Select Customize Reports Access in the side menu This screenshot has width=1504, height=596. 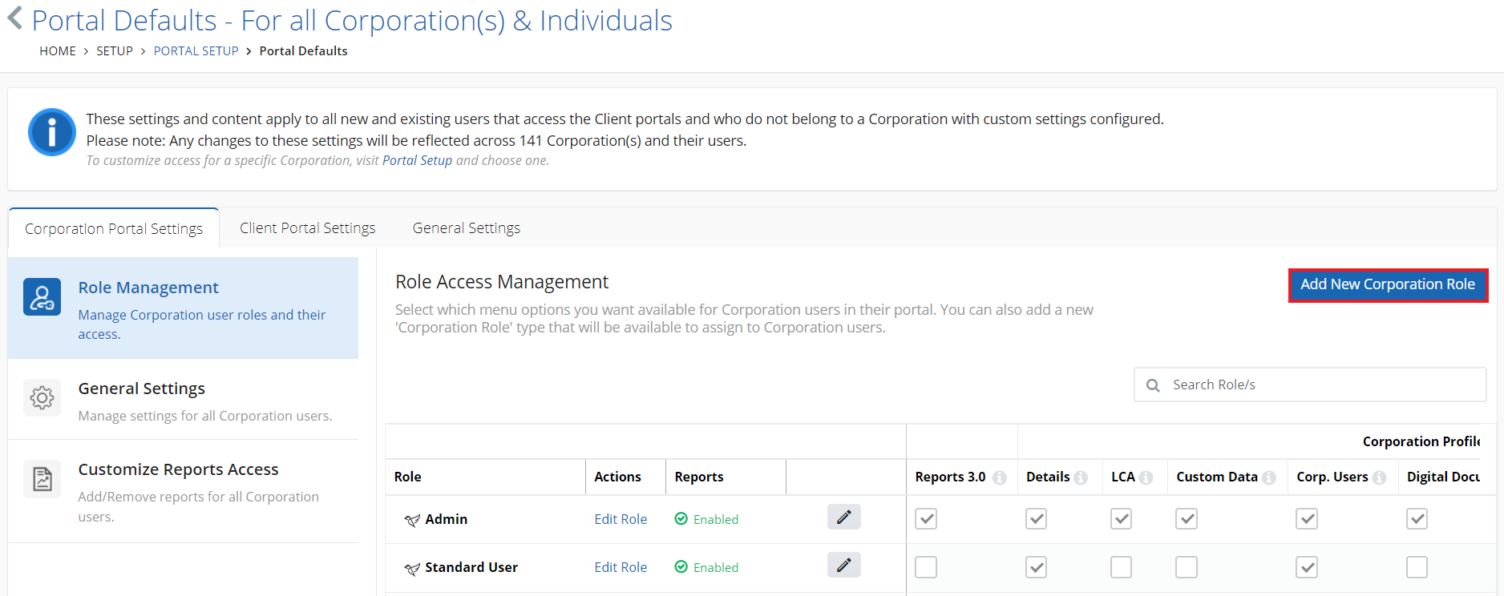pos(183,491)
